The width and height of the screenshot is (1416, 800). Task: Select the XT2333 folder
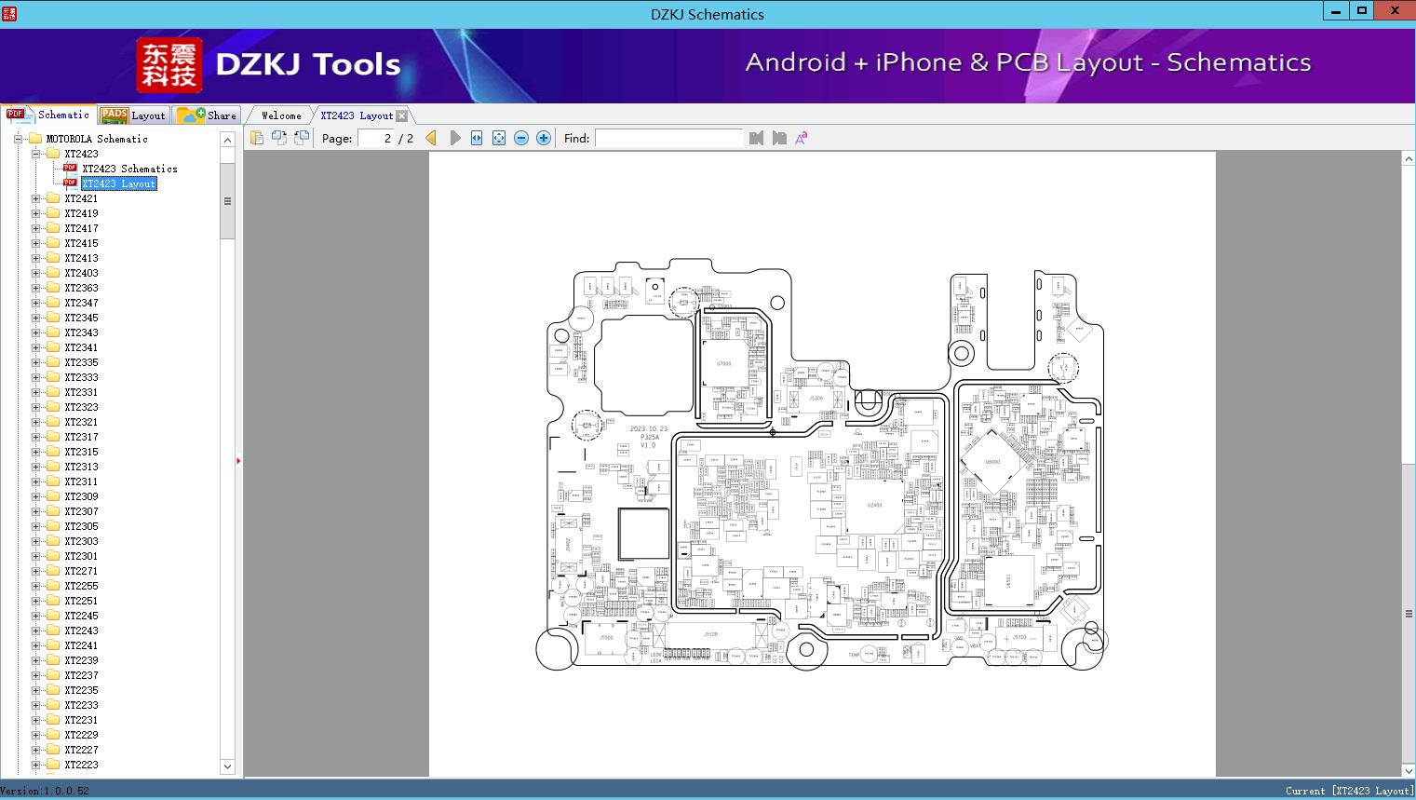point(81,377)
